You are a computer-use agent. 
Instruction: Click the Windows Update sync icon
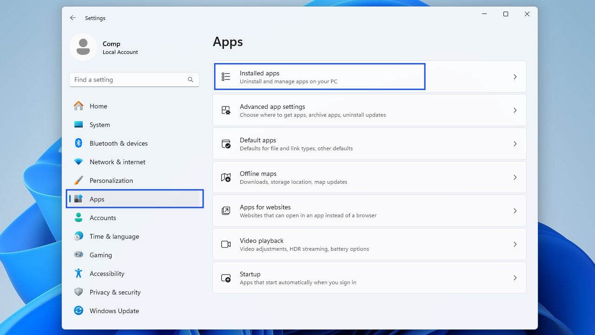pos(79,311)
